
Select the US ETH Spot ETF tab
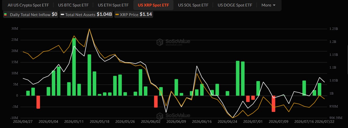pos(113,5)
